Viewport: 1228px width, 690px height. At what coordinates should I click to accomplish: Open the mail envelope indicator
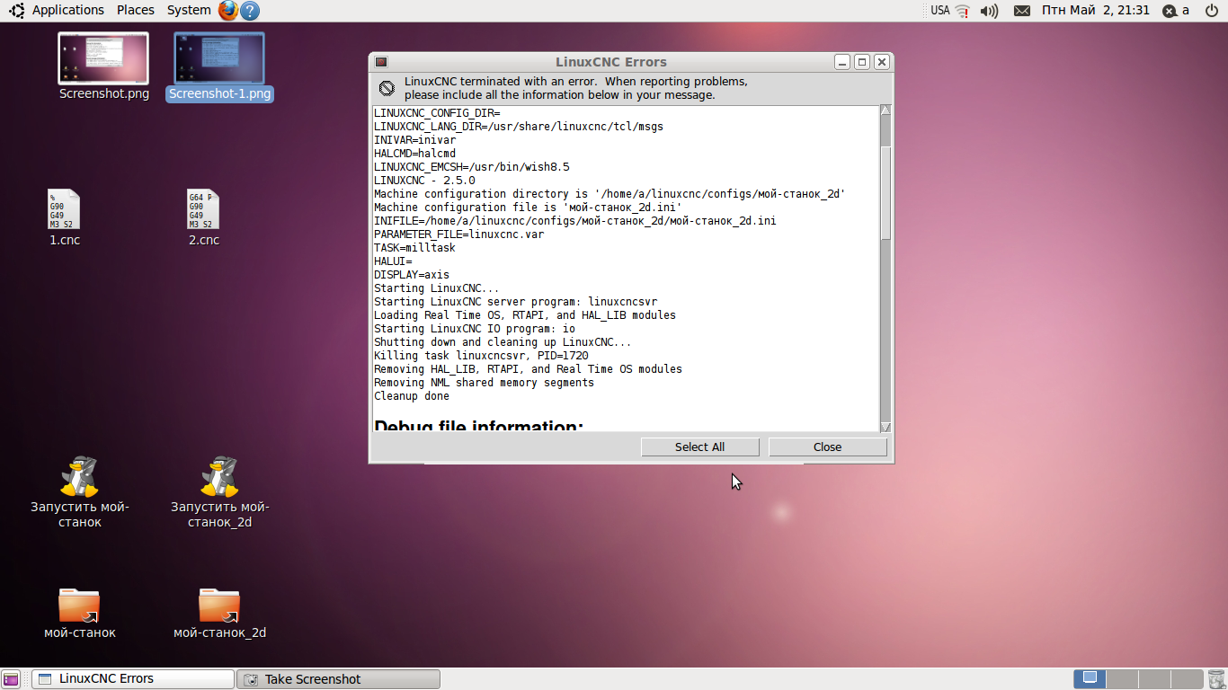click(x=1022, y=11)
